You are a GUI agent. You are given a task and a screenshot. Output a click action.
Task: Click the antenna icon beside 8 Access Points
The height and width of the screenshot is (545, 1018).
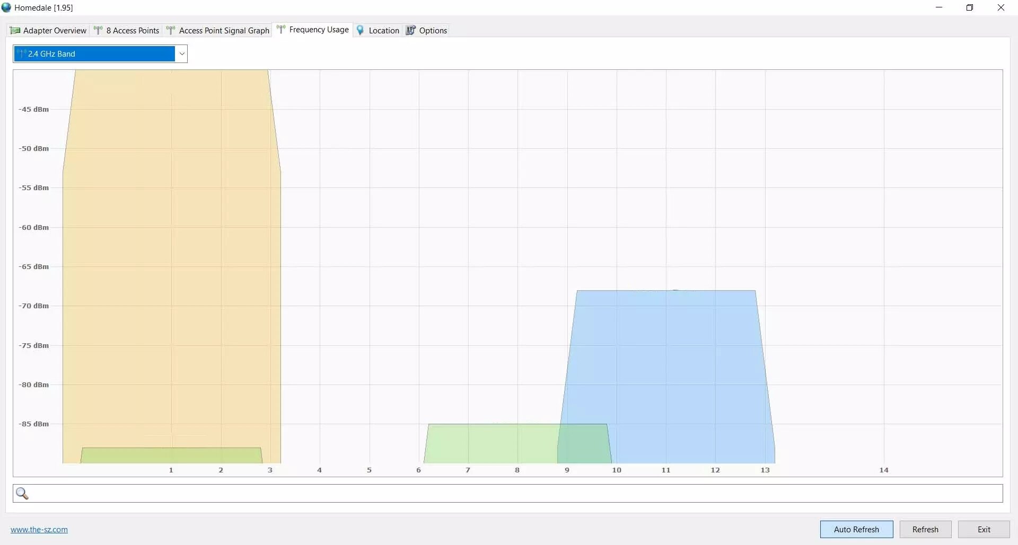[x=98, y=30]
